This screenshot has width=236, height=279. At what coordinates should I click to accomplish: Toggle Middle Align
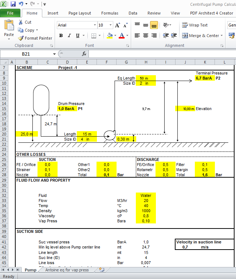pyautogui.click(x=146, y=25)
